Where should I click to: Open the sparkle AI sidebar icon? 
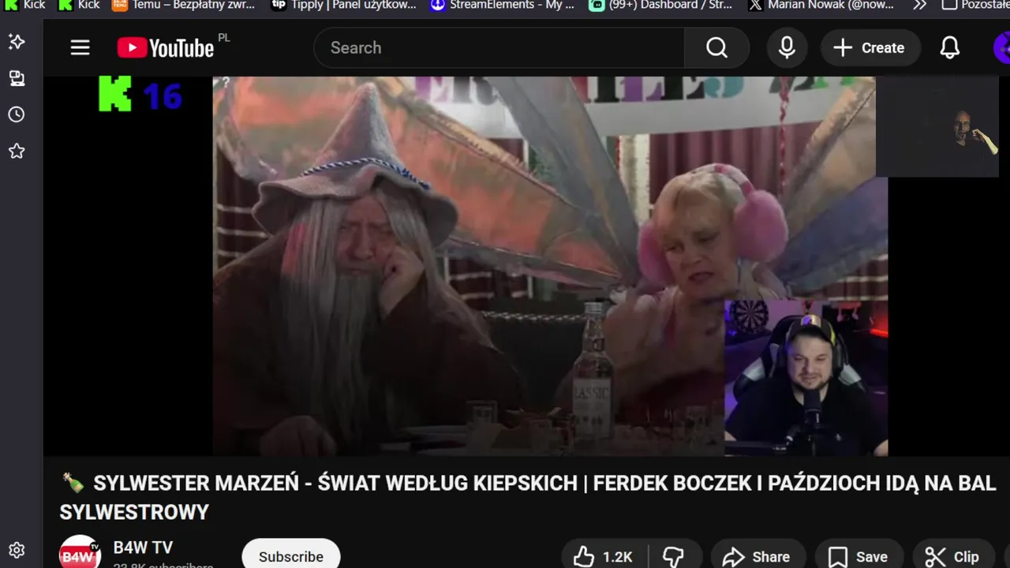click(x=17, y=42)
